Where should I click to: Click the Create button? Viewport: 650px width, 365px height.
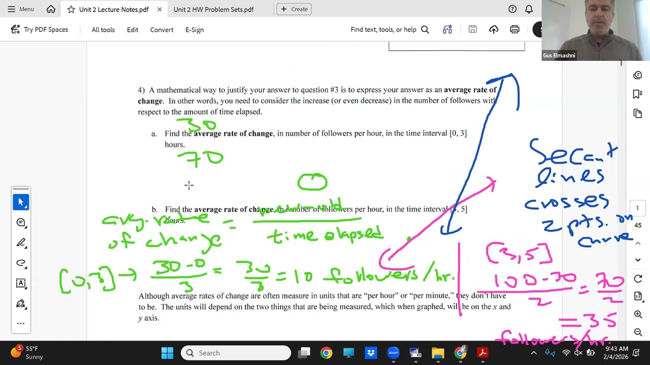click(294, 9)
